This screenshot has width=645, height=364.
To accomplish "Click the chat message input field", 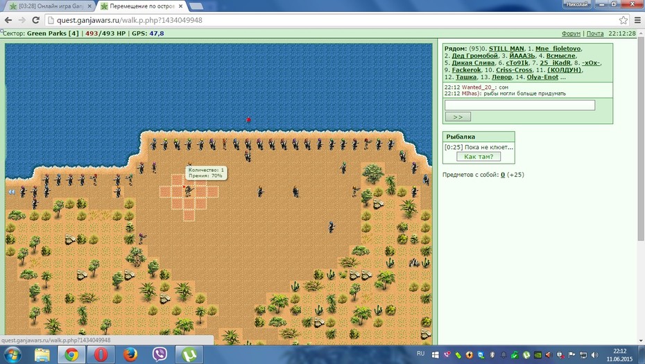I will [x=519, y=105].
